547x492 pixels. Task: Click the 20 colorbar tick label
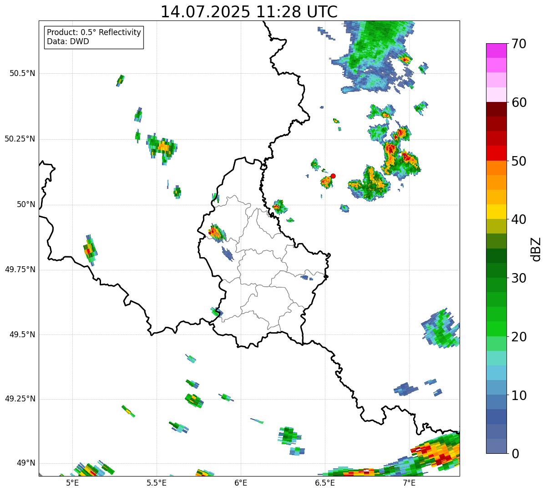click(x=518, y=337)
